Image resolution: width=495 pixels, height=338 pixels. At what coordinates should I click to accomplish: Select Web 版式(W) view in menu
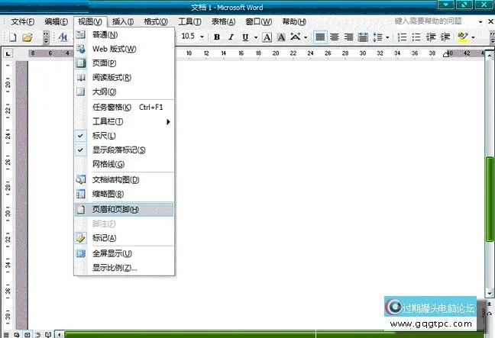pos(125,49)
